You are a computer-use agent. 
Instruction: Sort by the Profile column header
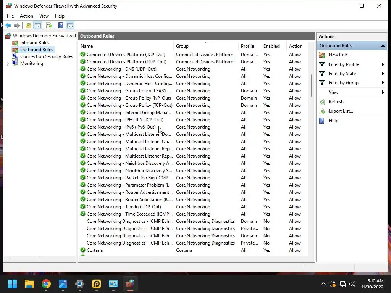[x=250, y=46]
